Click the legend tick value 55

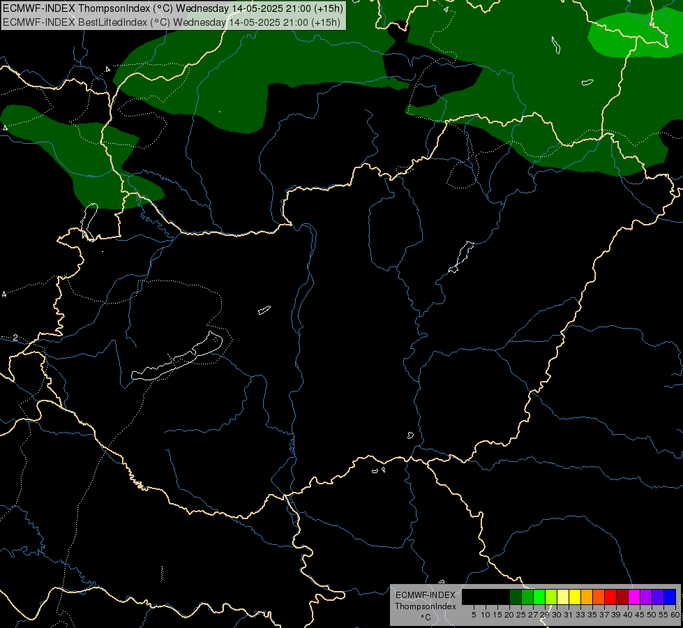pos(663,615)
